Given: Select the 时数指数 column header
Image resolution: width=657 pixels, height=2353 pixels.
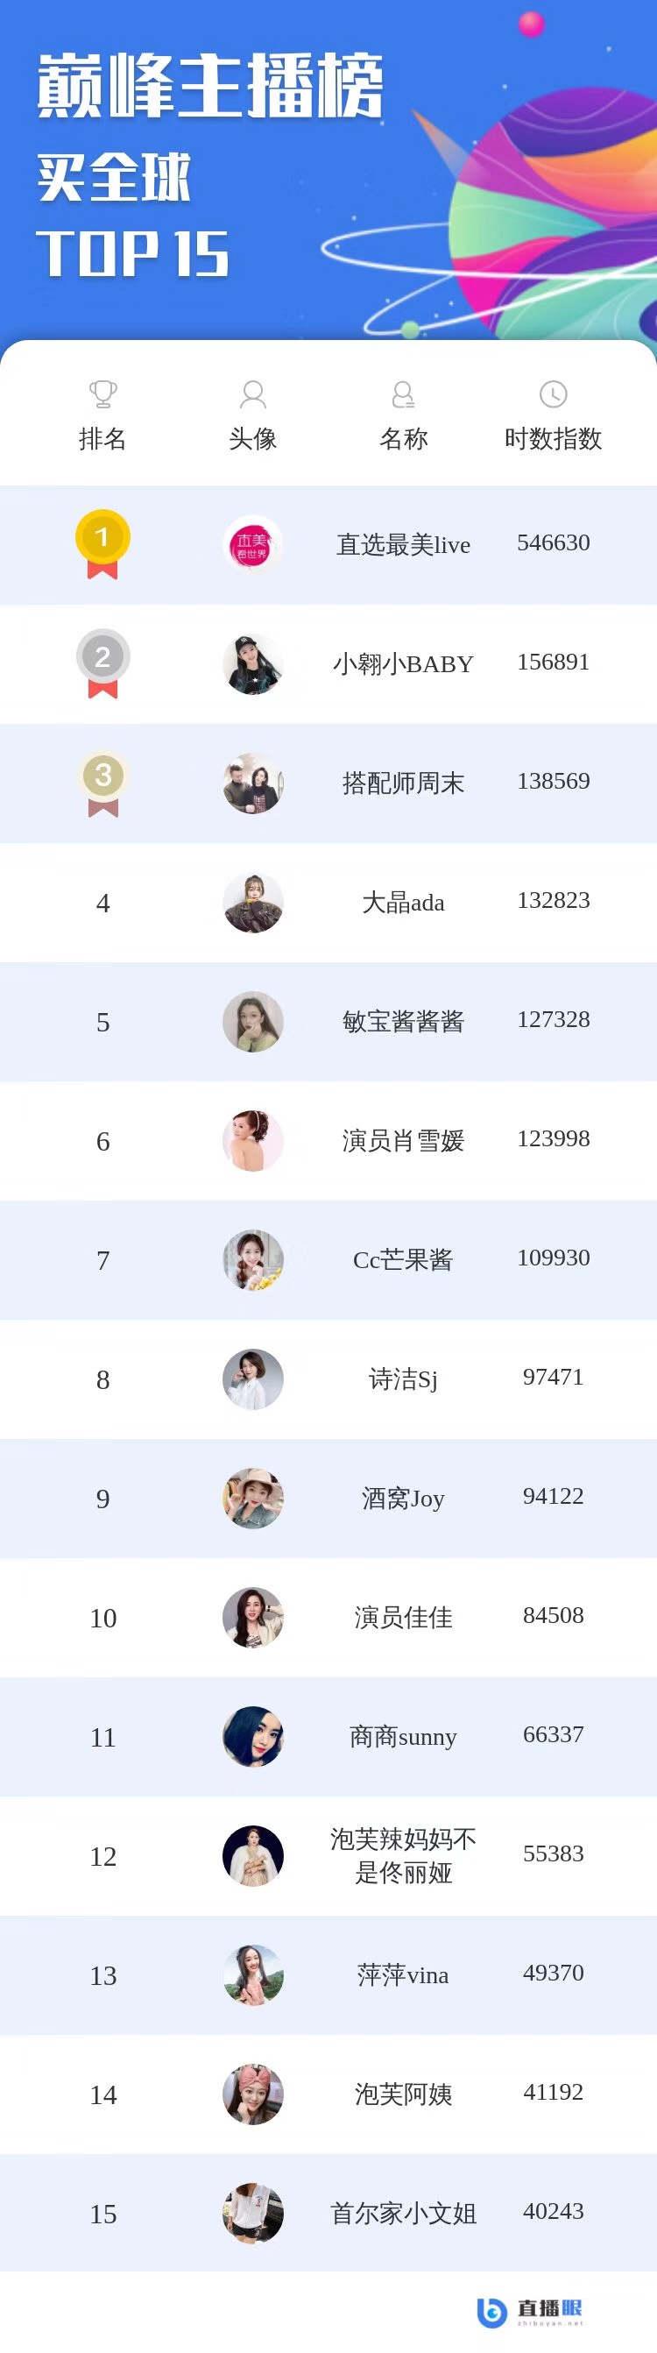Looking at the screenshot, I should [553, 438].
